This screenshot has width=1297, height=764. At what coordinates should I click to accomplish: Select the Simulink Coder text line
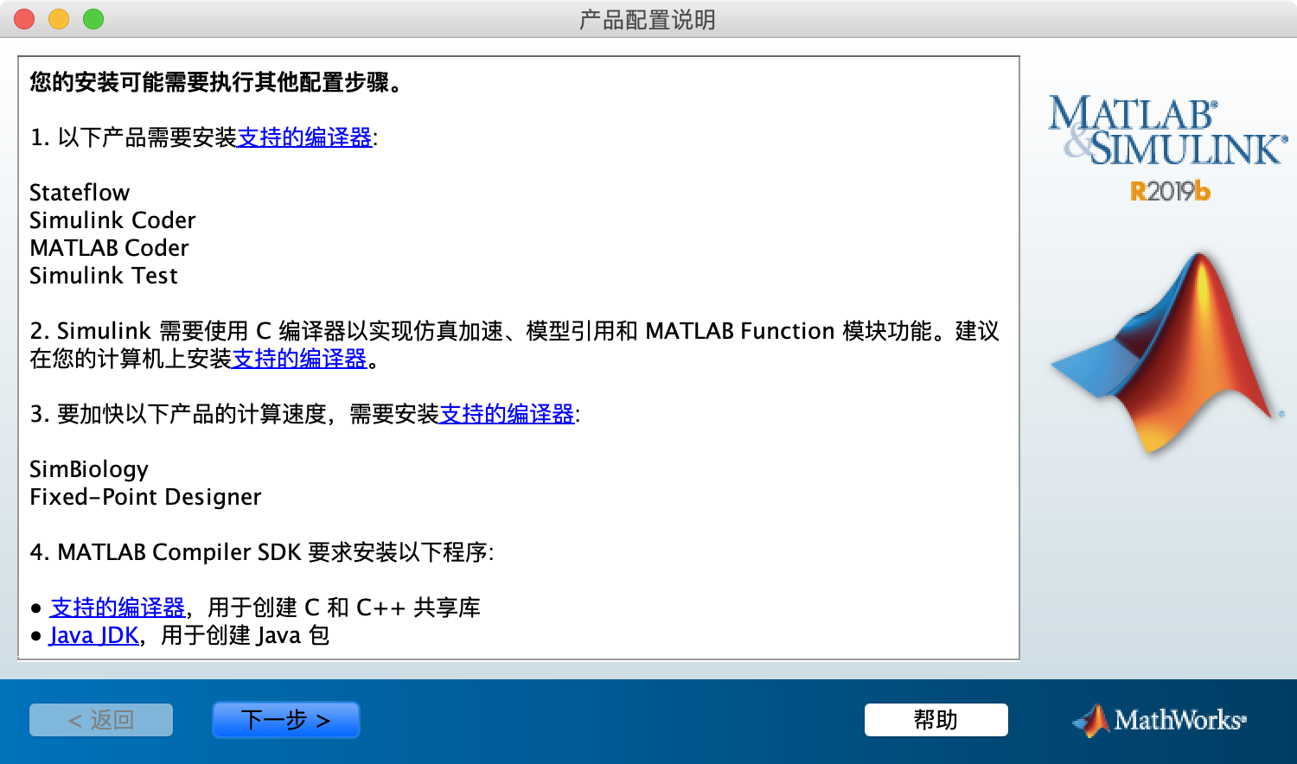pos(112,220)
